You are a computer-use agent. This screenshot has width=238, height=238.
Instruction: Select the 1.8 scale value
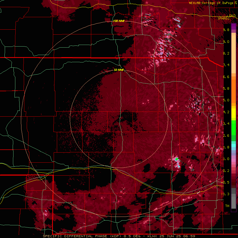click(x=226, y=147)
